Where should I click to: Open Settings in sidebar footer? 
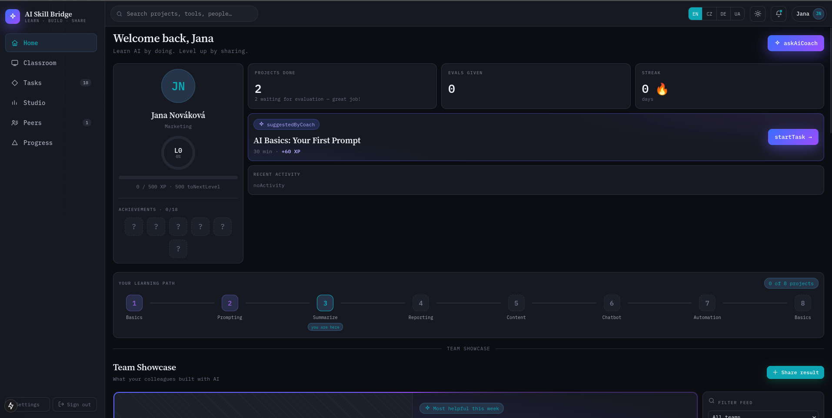28,405
